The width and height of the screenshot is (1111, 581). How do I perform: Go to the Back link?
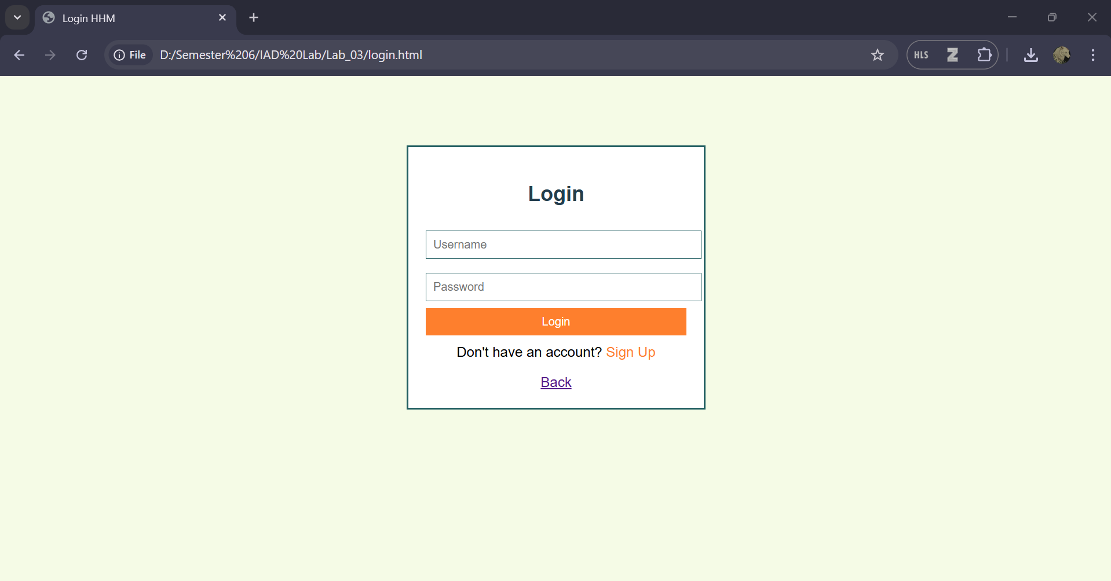click(x=555, y=382)
